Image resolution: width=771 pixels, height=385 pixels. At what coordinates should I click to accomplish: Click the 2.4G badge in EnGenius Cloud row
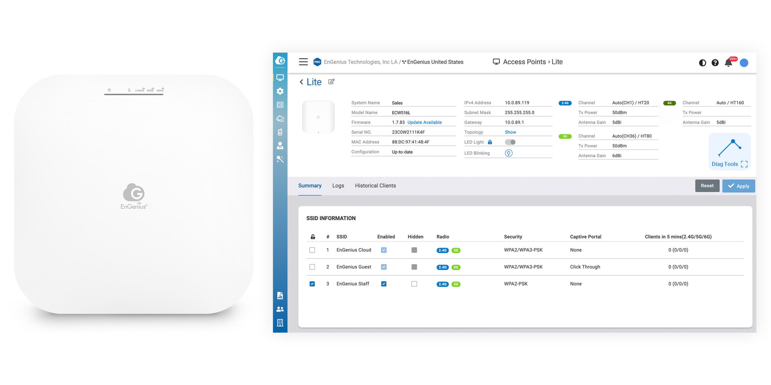click(442, 250)
